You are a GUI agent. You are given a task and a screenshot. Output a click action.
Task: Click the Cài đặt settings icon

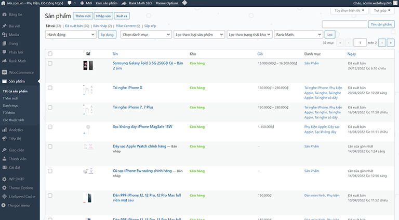(5, 167)
